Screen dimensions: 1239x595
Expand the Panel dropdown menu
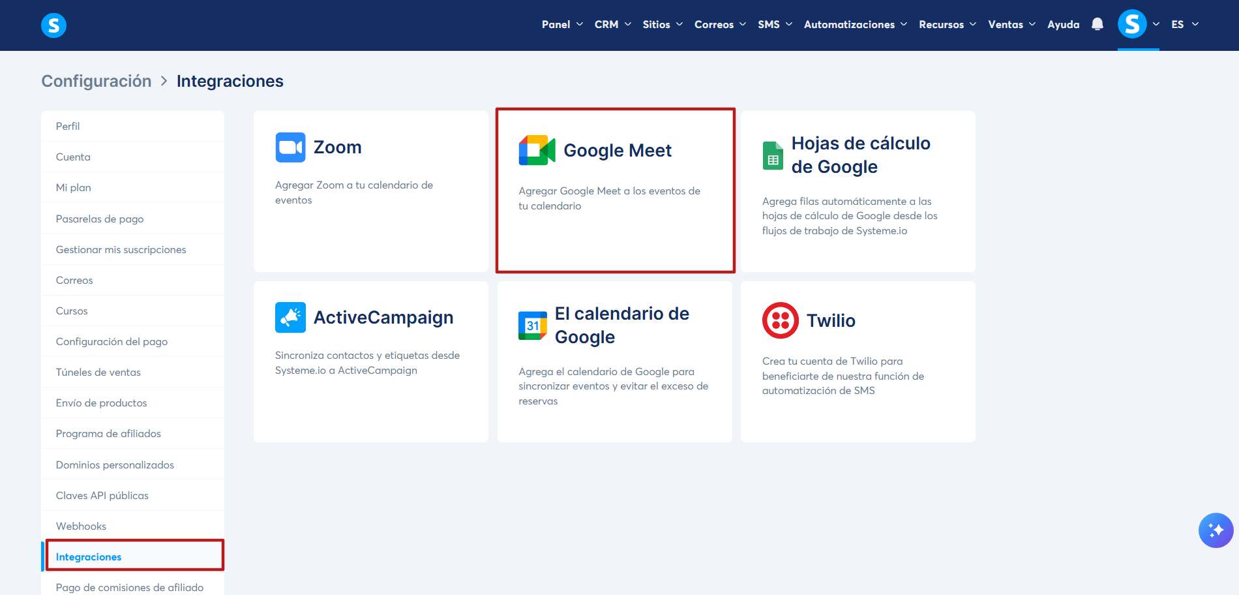click(562, 24)
